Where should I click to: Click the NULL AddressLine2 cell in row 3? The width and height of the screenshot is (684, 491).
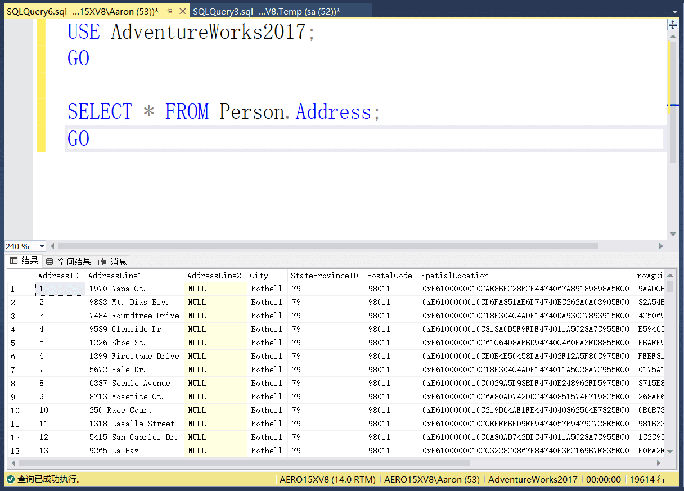coord(215,316)
